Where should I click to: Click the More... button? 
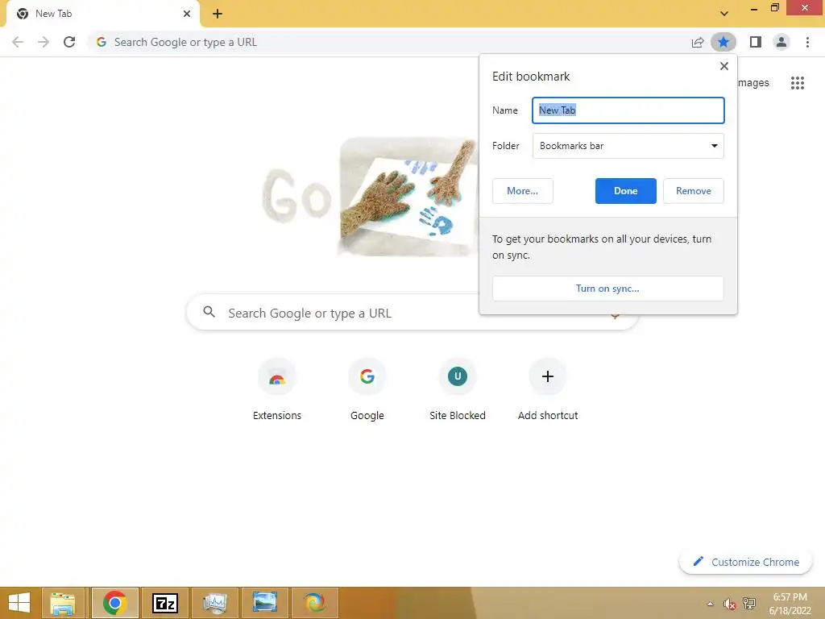[522, 191]
